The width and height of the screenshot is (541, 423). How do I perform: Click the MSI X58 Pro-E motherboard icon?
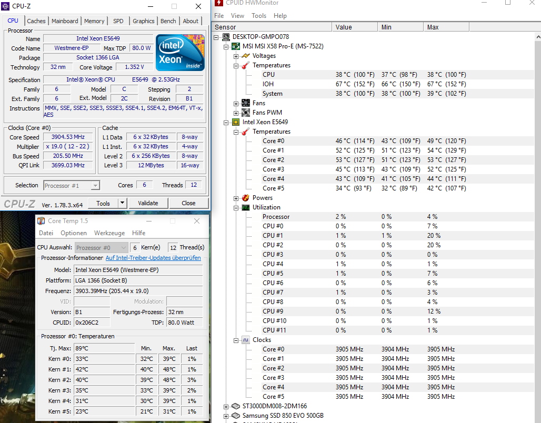(x=236, y=46)
